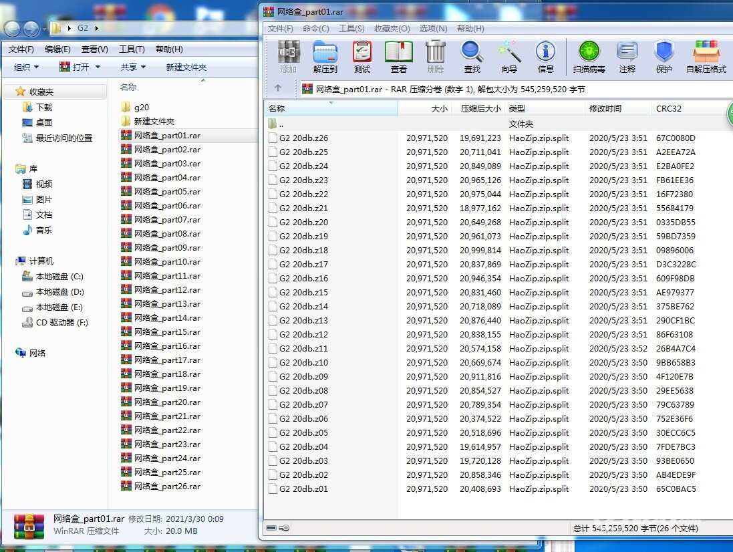Open the Share (共享) dropdown
Screen dimensions: 733x552
click(133, 67)
